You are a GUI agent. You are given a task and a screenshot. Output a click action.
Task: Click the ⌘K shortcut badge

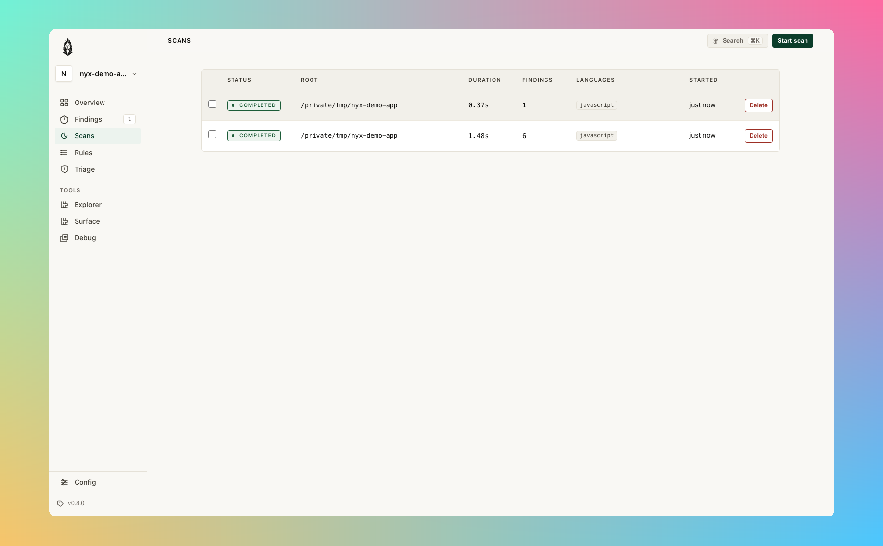tap(755, 41)
